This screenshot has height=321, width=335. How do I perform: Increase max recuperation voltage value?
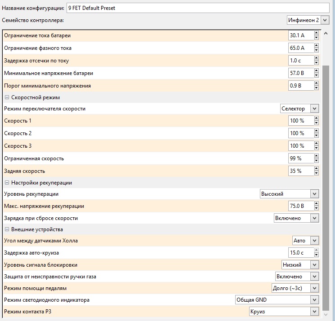point(317,203)
